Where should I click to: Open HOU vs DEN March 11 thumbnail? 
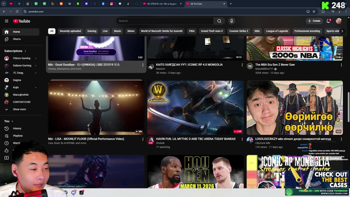coord(196,172)
